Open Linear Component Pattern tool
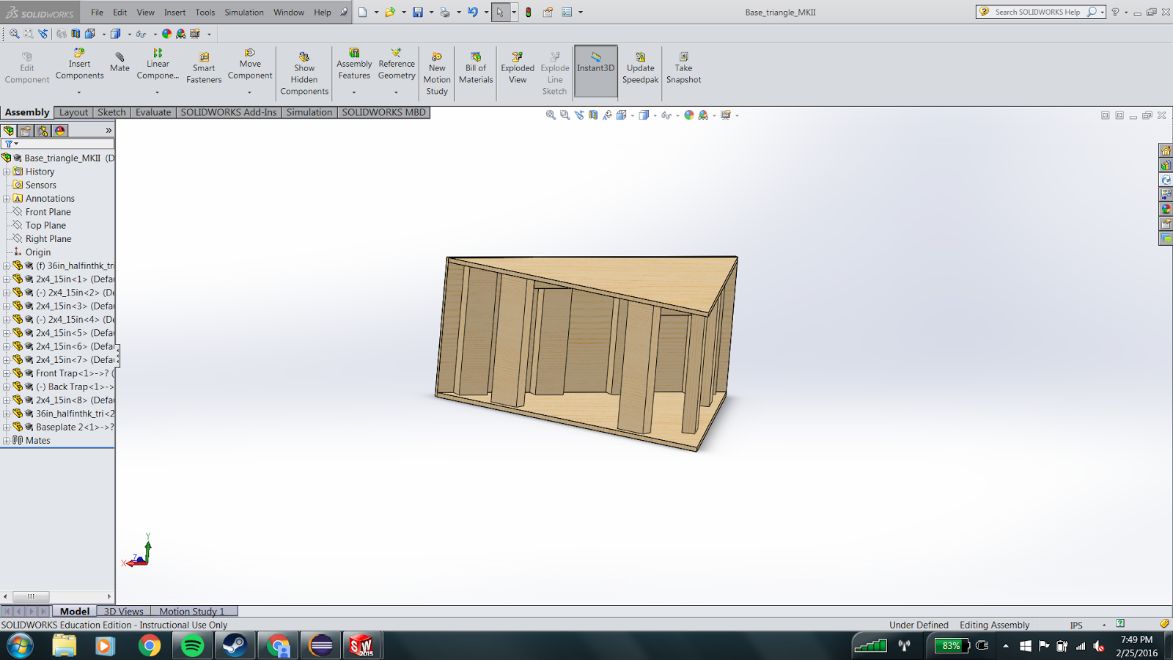The height and width of the screenshot is (660, 1173). pos(158,64)
